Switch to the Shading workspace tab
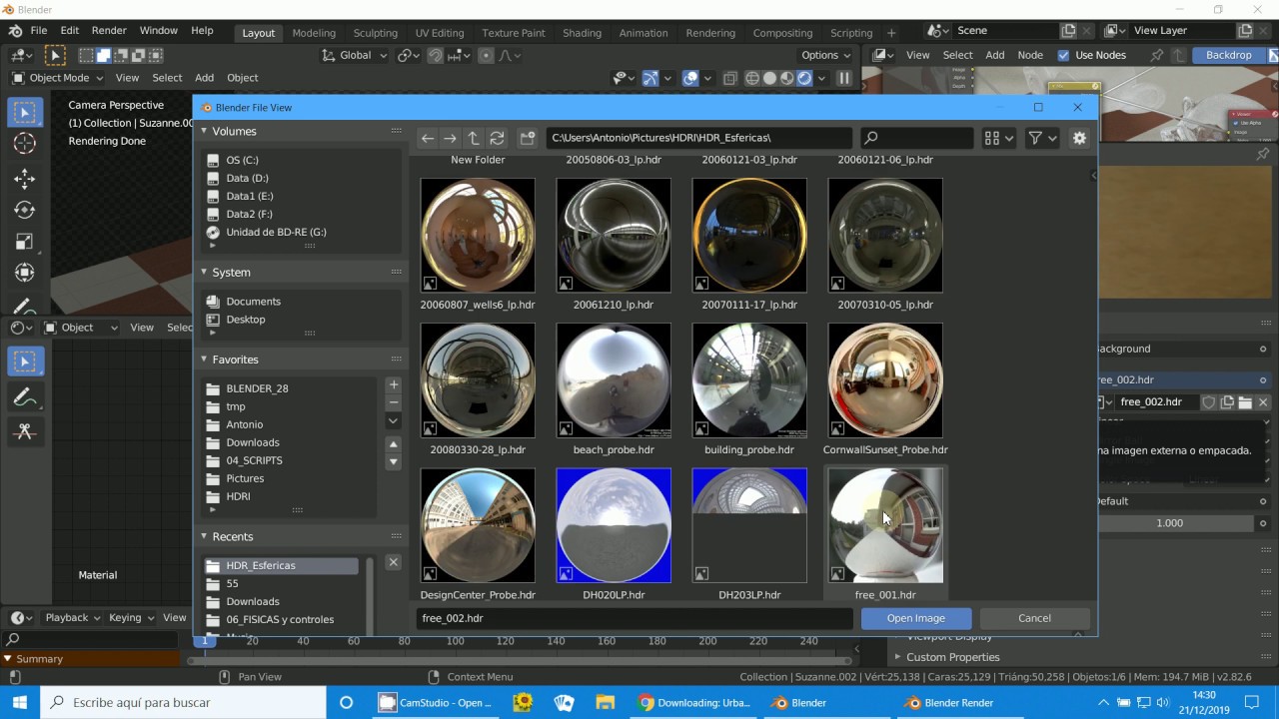1279x719 pixels. point(582,33)
